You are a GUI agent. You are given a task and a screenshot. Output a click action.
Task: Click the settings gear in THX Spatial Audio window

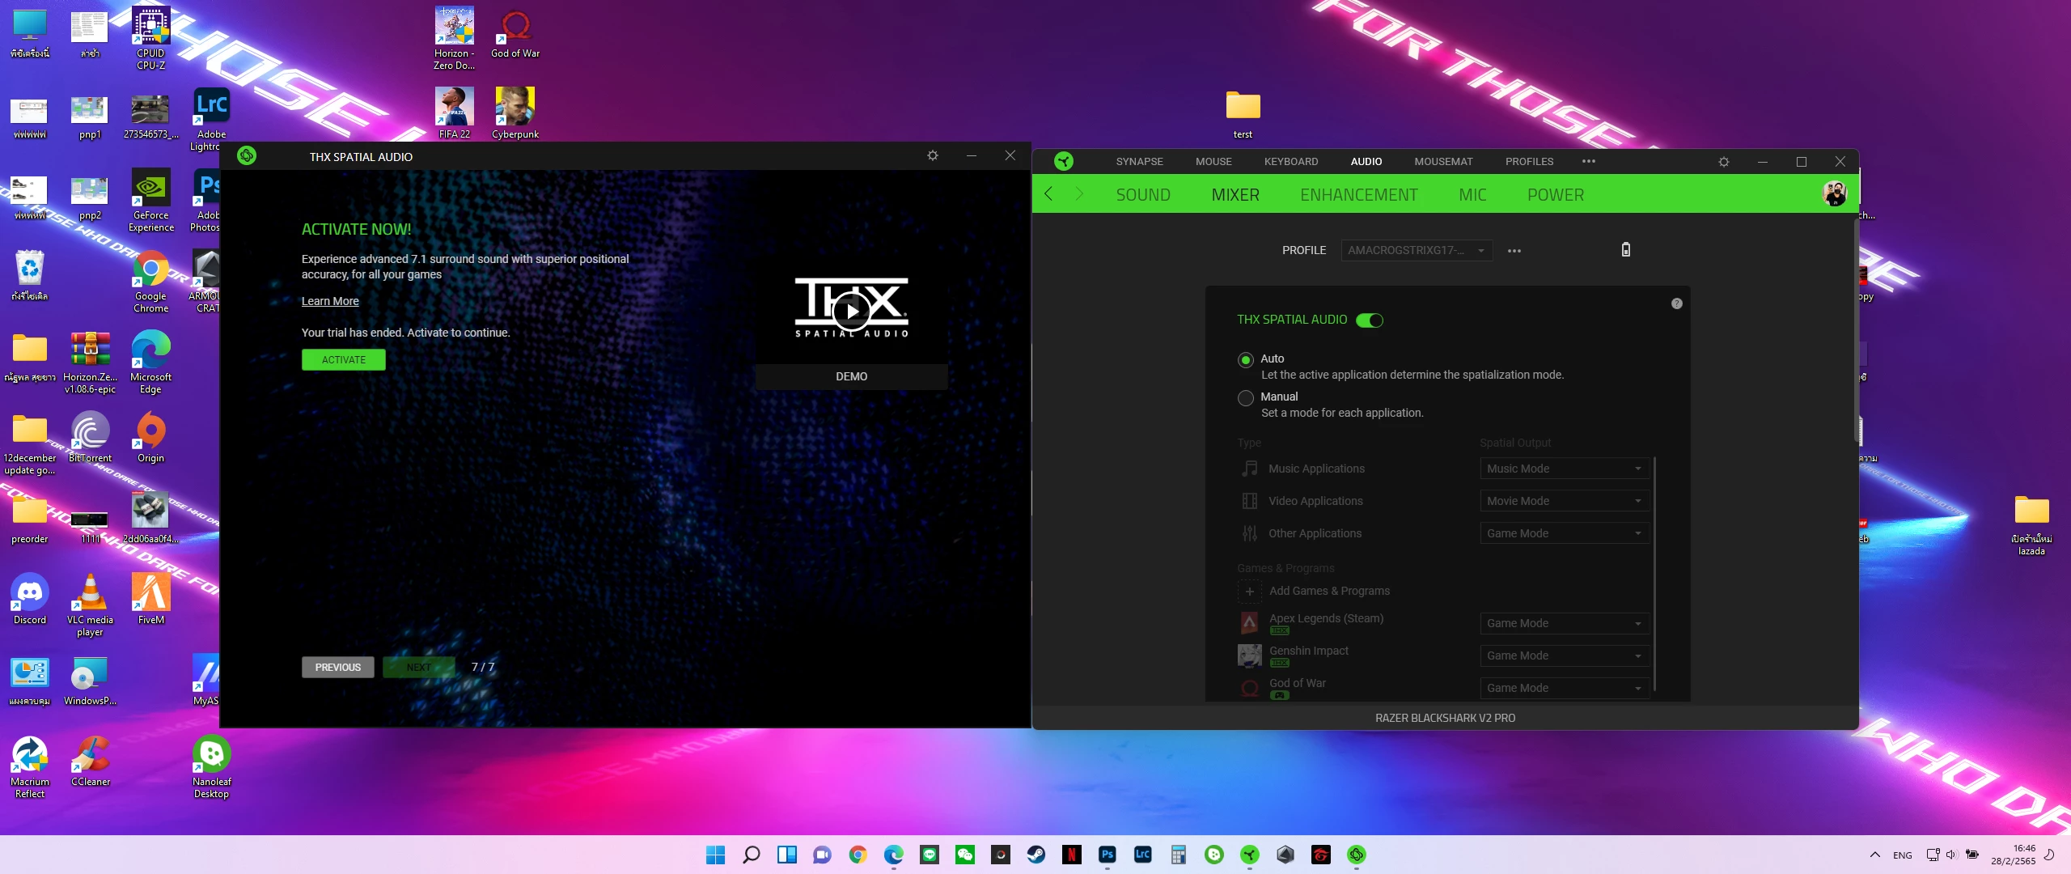933,155
